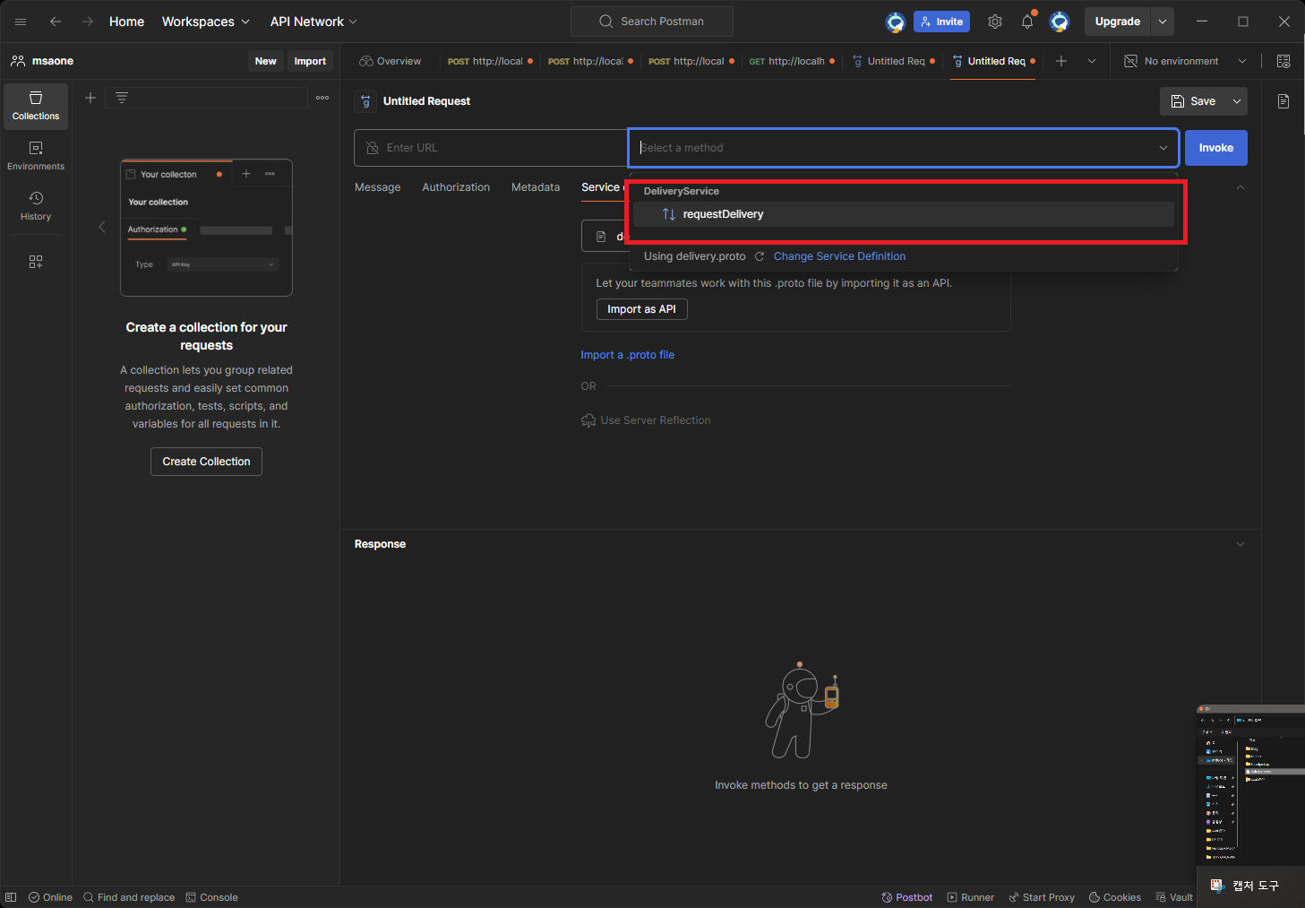Open Cookies manager in status bar
1305x908 pixels.
click(x=1115, y=897)
